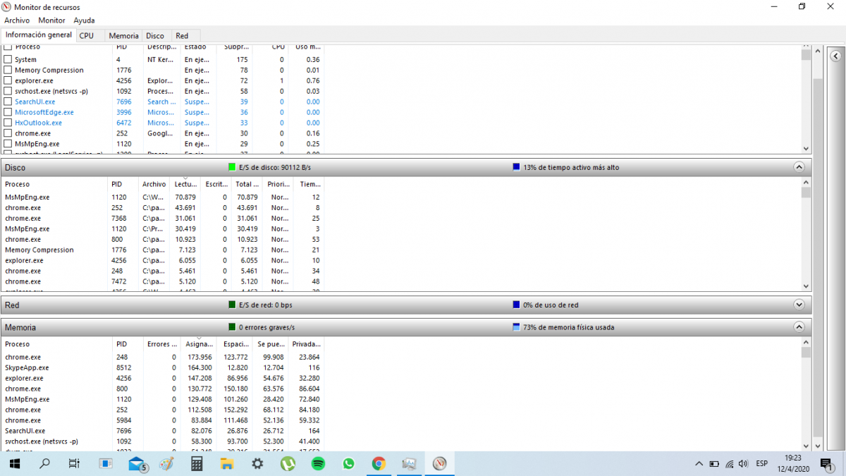The width and height of the screenshot is (846, 476).
Task: Launch the Paint app from taskbar
Action: (166, 463)
